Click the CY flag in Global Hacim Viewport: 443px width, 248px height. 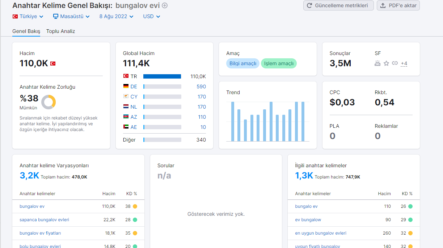[x=126, y=96]
